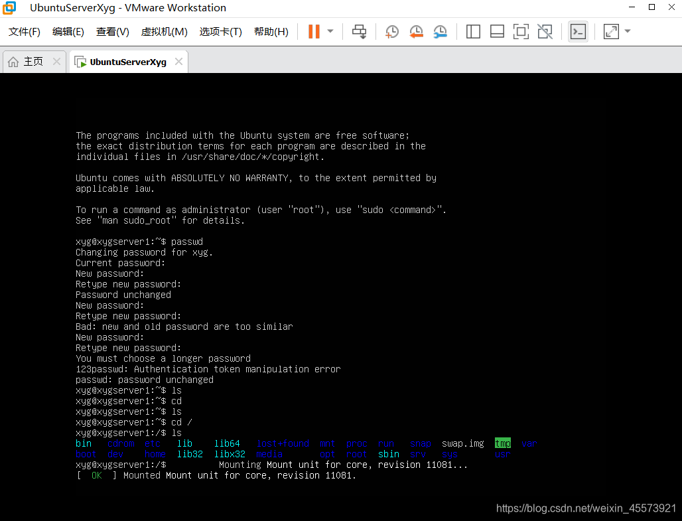Image resolution: width=682 pixels, height=521 pixels.
Task: Expand the stretch display dropdown arrow
Action: (x=627, y=31)
